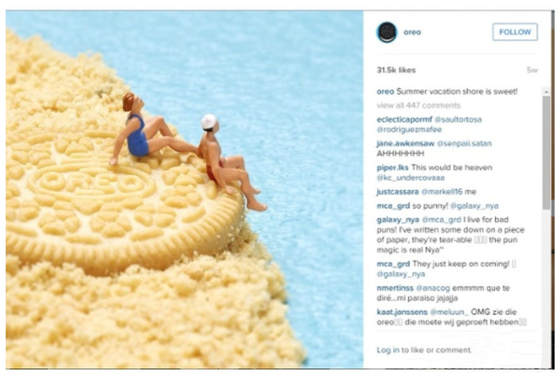559x377 pixels.
Task: Open kaat.janssens profile
Action: pyautogui.click(x=402, y=312)
